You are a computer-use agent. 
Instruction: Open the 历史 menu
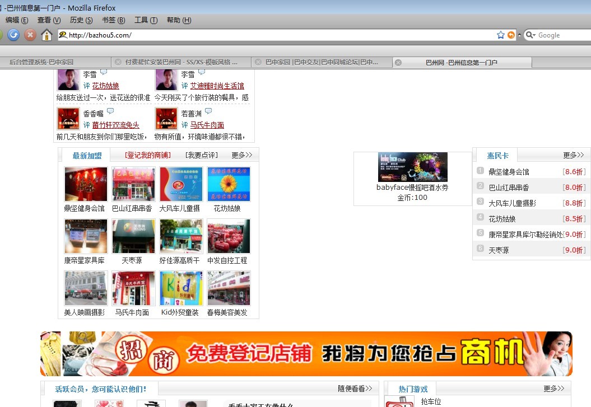coord(81,20)
